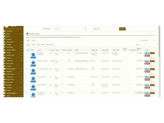Switch to the Add tab

[34, 40]
